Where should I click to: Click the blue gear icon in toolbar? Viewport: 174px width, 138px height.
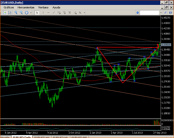[x=138, y=13]
